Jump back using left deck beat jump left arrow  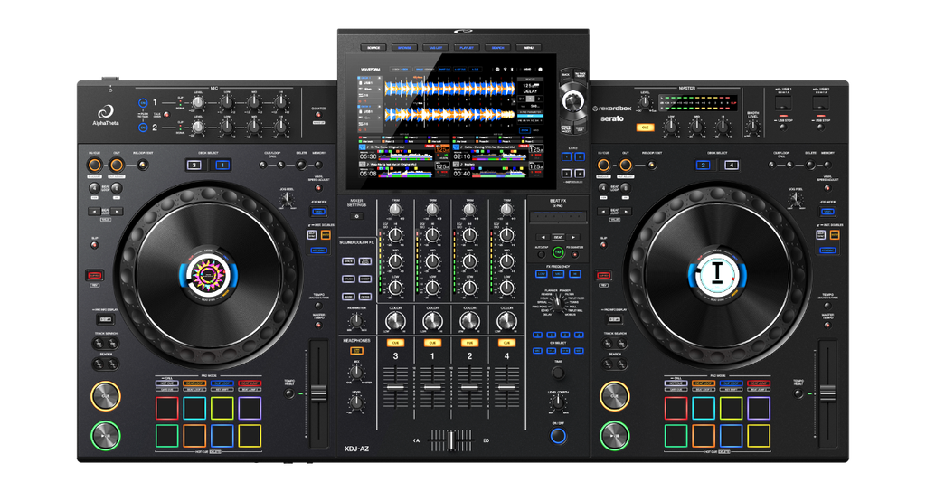94,211
